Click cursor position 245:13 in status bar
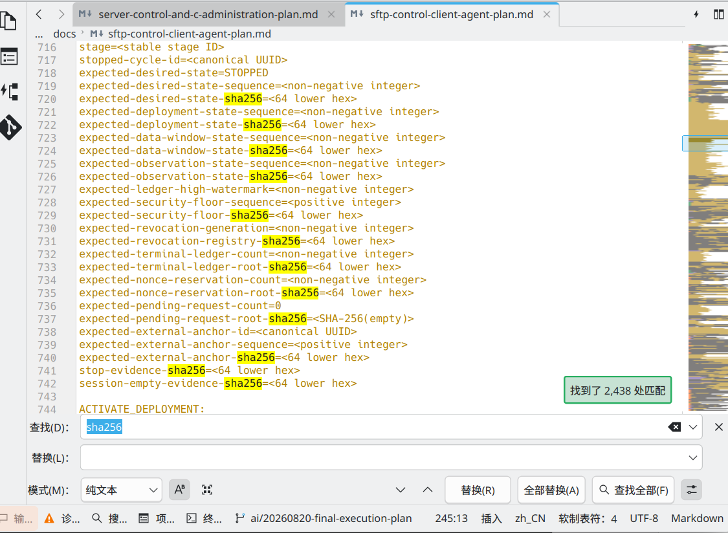728x533 pixels. (x=451, y=518)
